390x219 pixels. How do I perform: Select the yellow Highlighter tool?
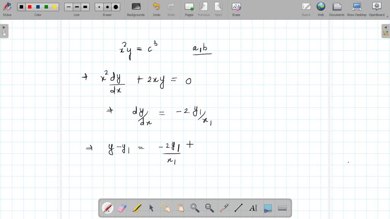pyautogui.click(x=137, y=208)
